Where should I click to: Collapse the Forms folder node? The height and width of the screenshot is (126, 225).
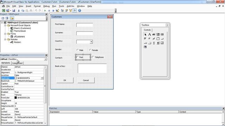[x=5, y=34]
